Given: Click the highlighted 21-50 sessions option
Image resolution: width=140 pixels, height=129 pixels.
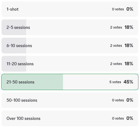Looking at the screenshot, I should tap(70, 82).
